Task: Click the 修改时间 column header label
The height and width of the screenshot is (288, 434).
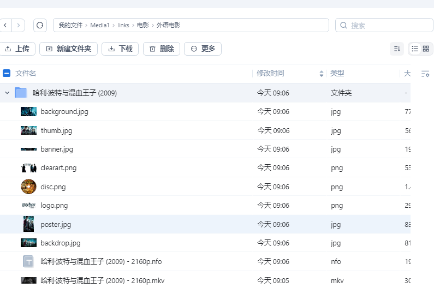Action: (270, 73)
